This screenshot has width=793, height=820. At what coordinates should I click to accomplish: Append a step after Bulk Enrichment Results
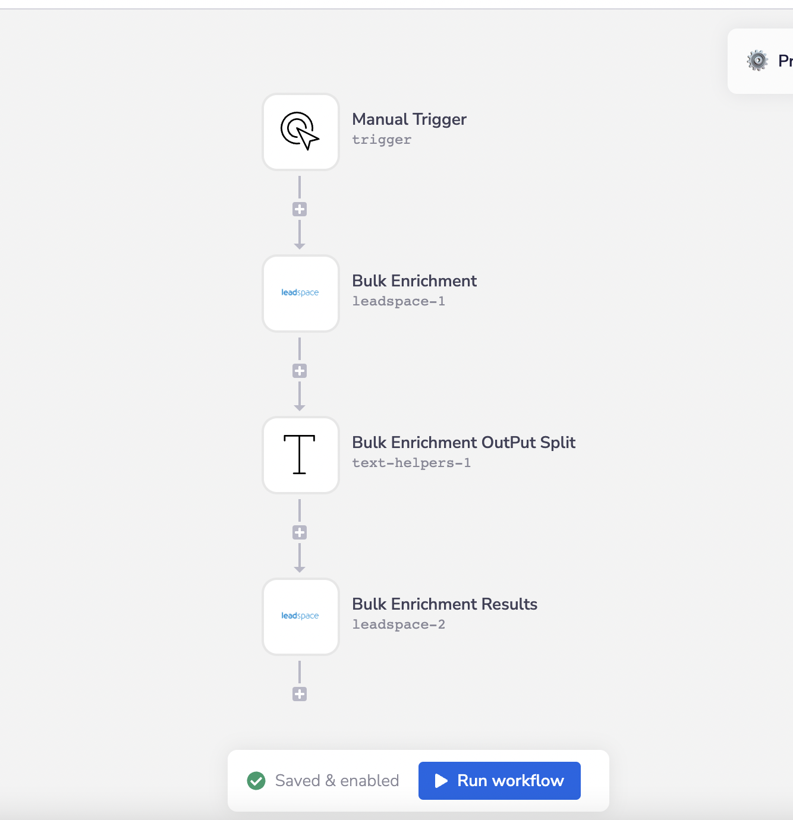pos(300,694)
